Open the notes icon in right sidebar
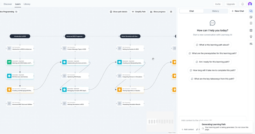This screenshot has height=134, width=255. tap(251, 17)
